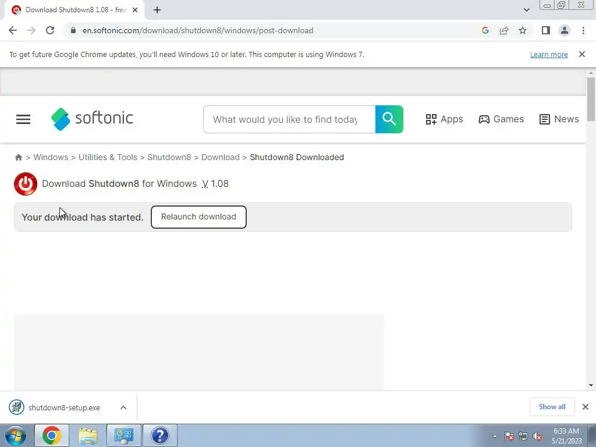This screenshot has width=596, height=447.
Task: Open Windows Explorer from taskbar
Action: pos(88,435)
